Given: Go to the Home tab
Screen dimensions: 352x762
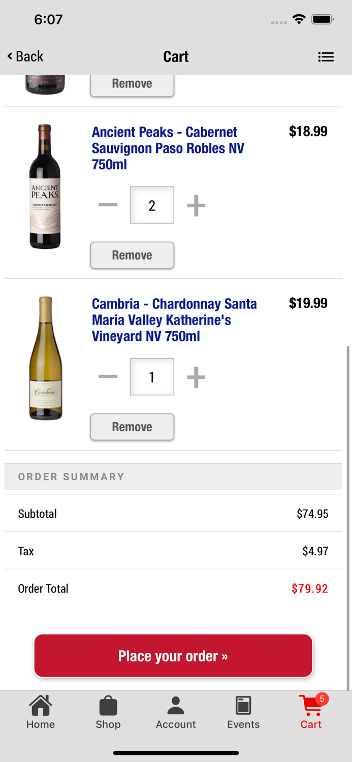Looking at the screenshot, I should [41, 712].
